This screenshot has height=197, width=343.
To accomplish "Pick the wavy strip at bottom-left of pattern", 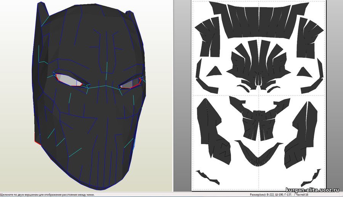I will coord(208,177).
